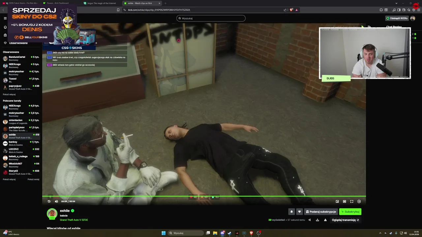Open Steam from the taskbar
This screenshot has width=422, height=237.
(x=229, y=233)
